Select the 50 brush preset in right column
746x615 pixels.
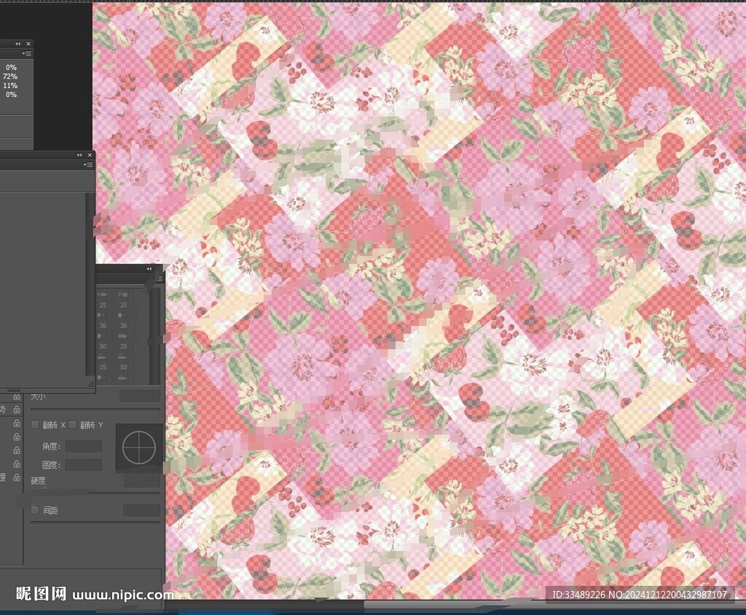pos(123,362)
